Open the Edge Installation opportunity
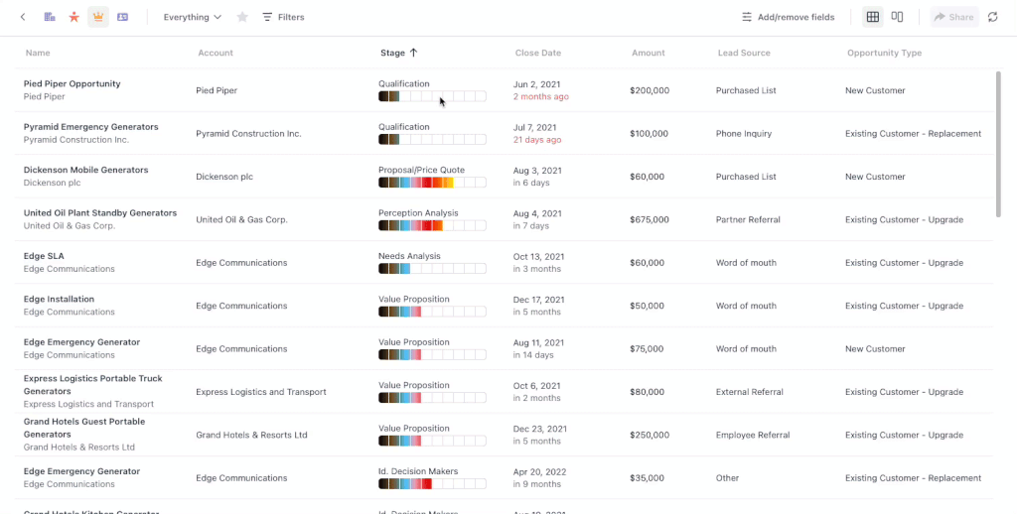This screenshot has width=1017, height=514. 59,299
